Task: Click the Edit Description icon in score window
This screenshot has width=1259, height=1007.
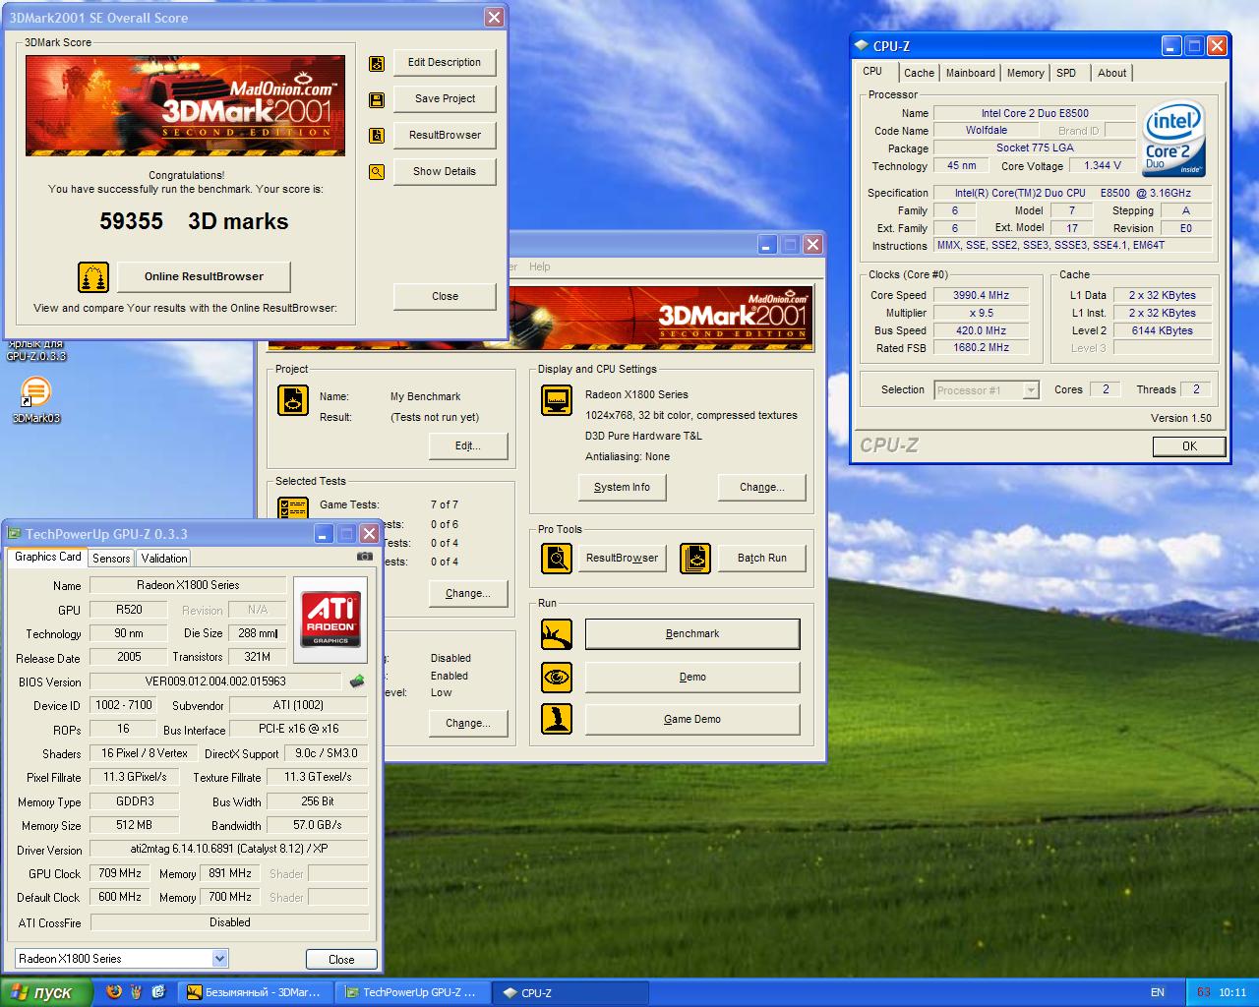Action: pos(376,63)
